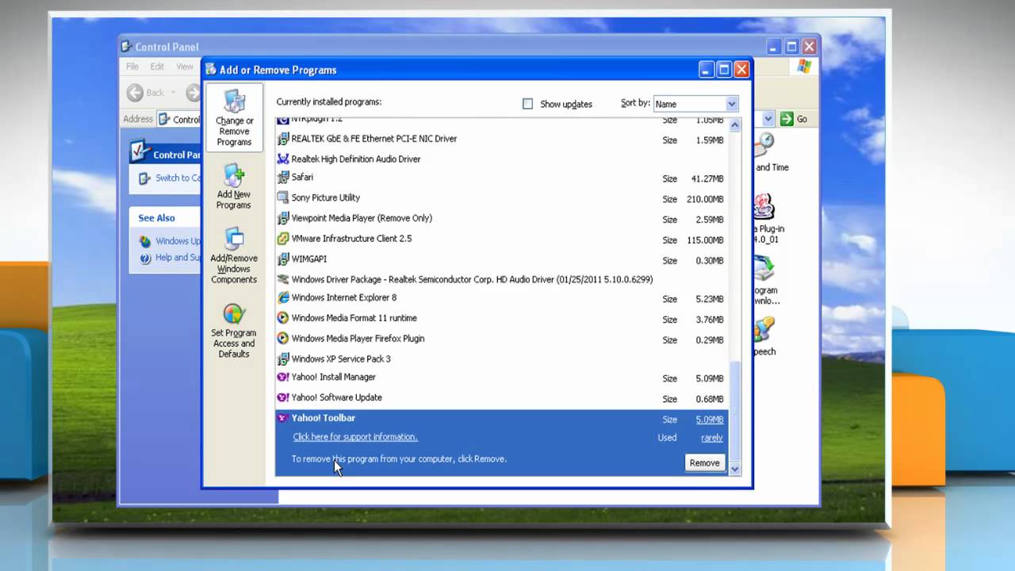Click the WIMGAPI program icon
Viewport: 1015px width, 571px height.
click(x=283, y=259)
